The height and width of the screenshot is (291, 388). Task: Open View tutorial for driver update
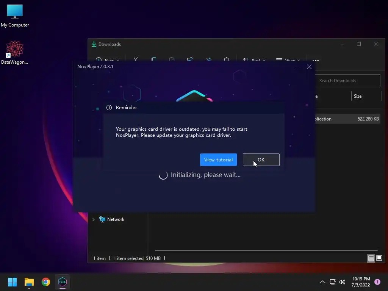[x=218, y=160]
